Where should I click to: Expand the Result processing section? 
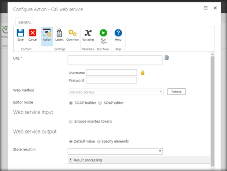tap(71, 160)
